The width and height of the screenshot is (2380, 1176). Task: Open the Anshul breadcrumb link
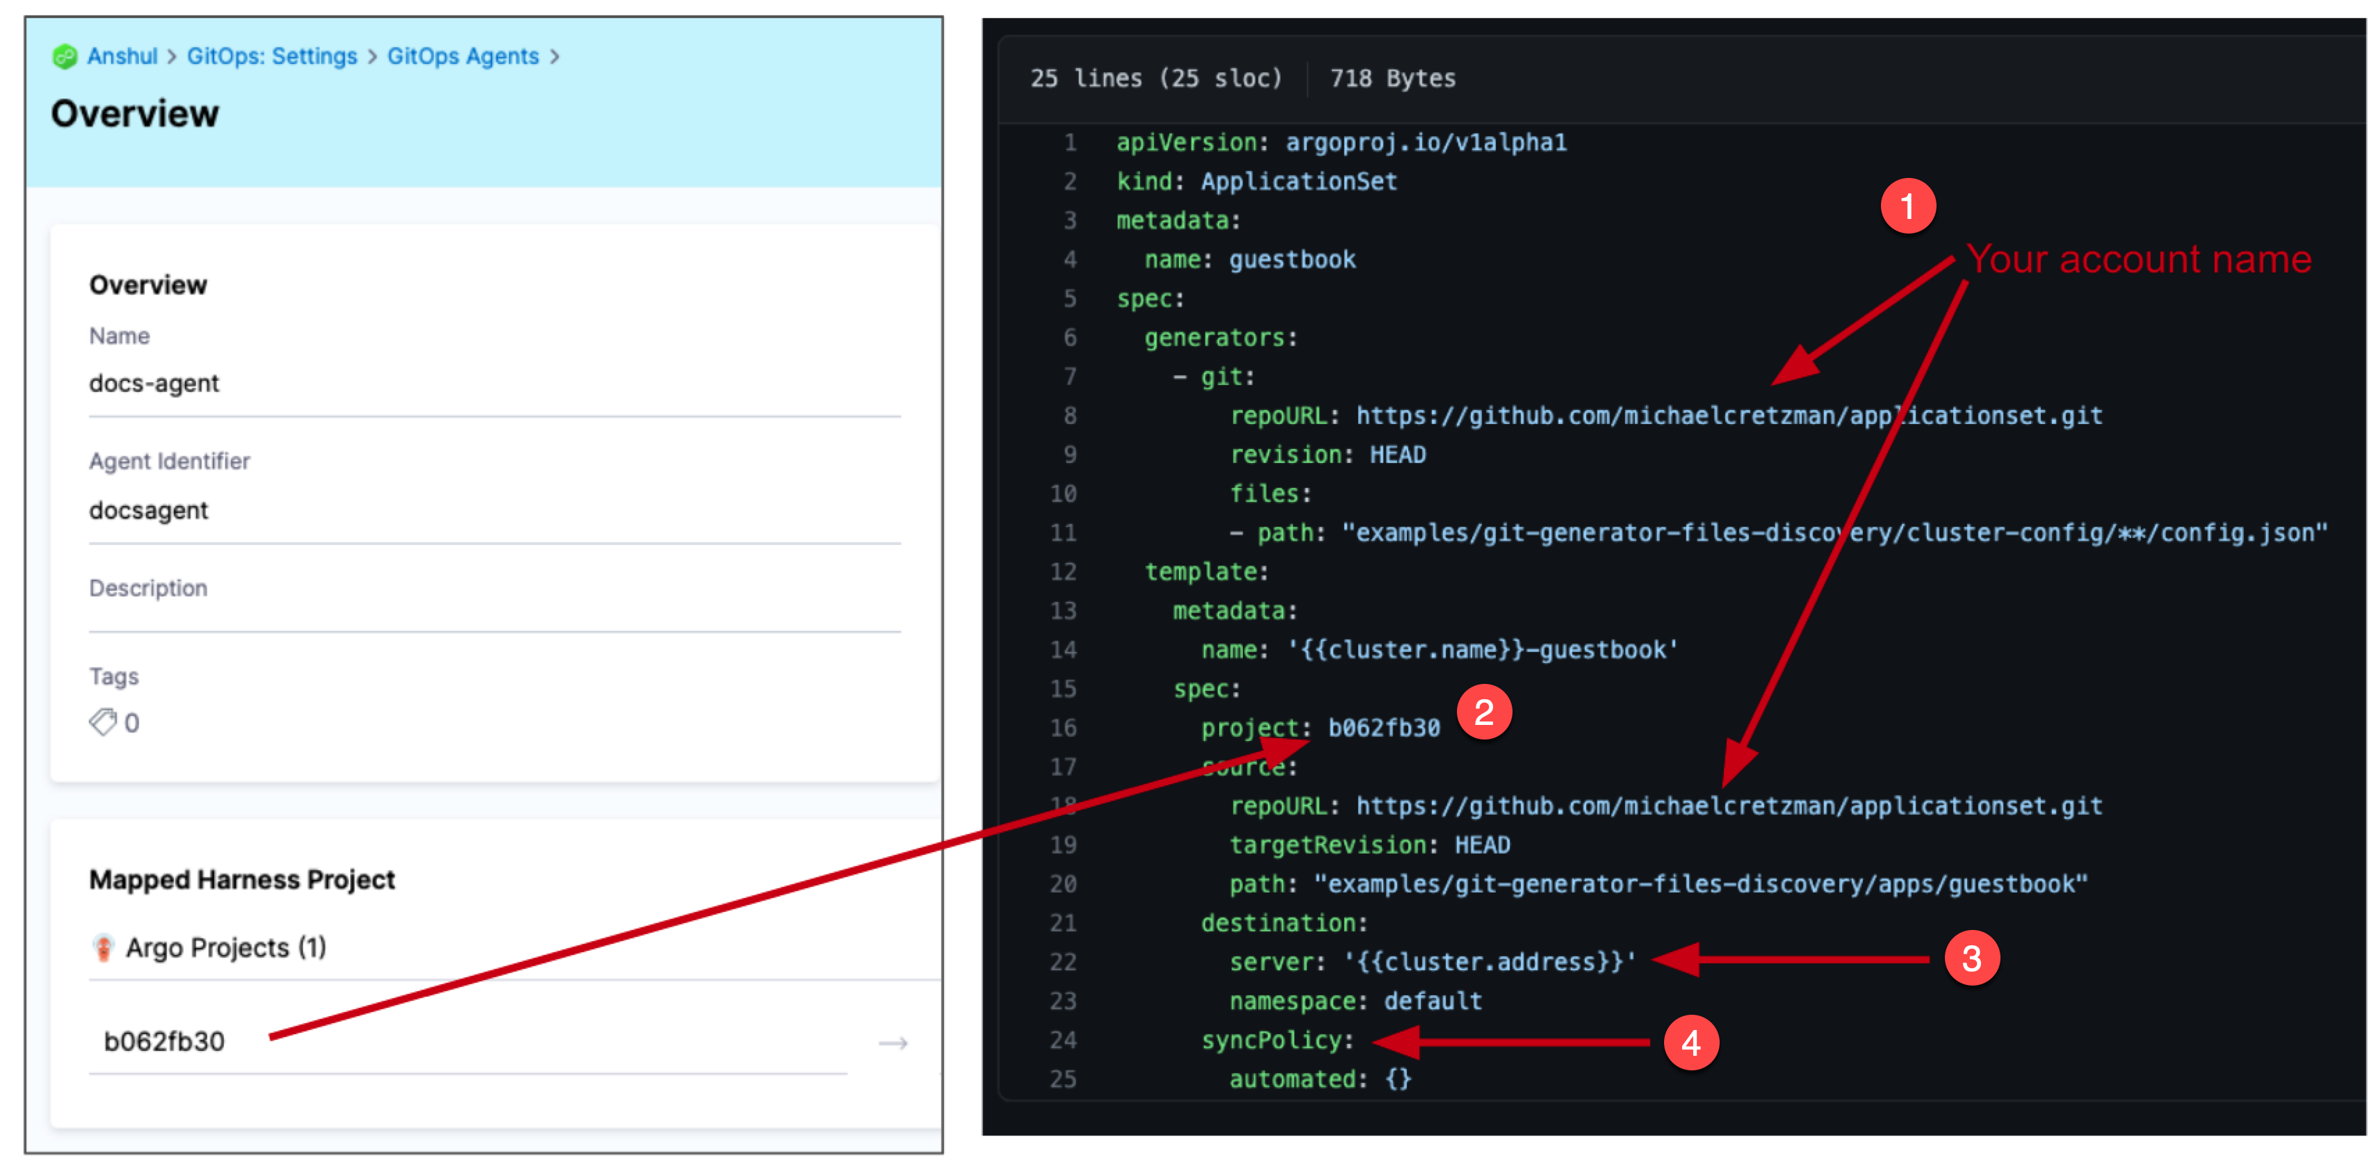point(122,56)
